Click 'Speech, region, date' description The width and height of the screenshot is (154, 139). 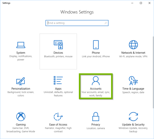133,92
